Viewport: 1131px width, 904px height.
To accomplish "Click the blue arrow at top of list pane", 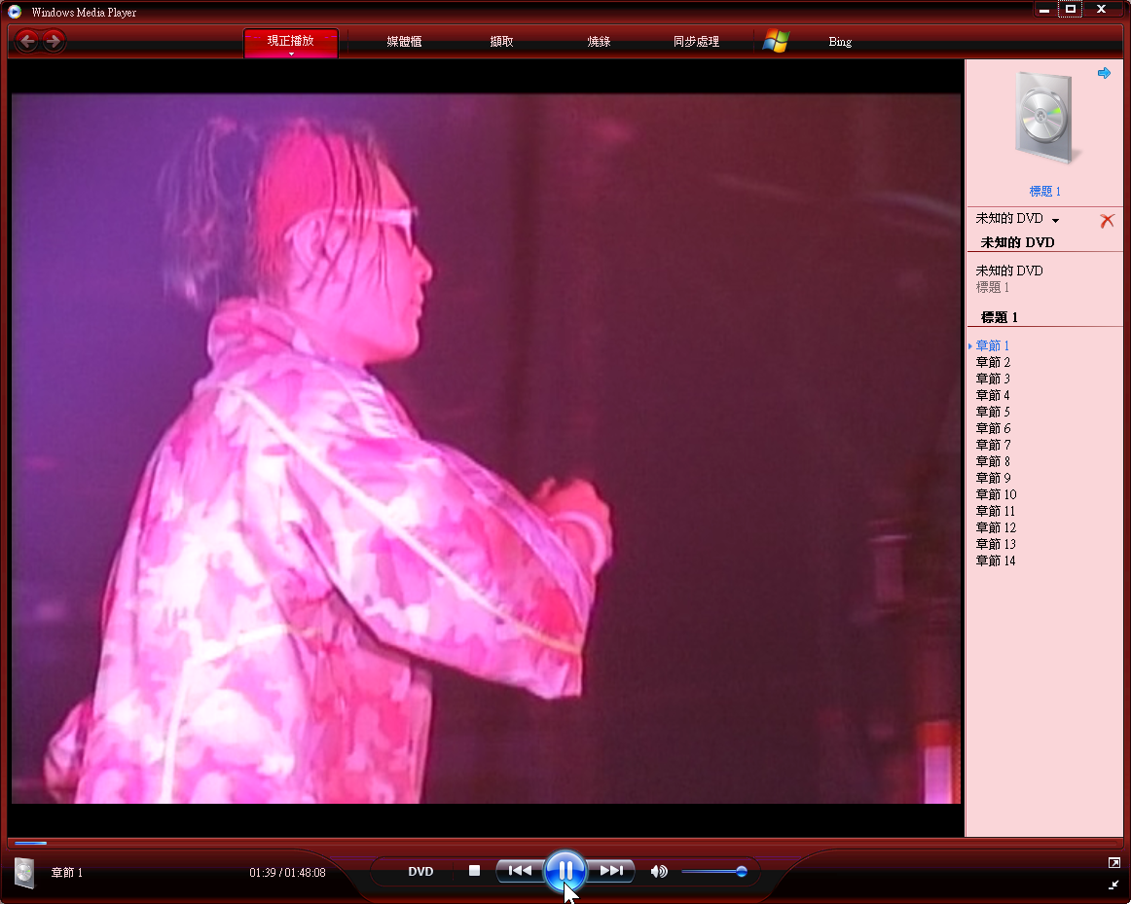I will pos(1104,73).
